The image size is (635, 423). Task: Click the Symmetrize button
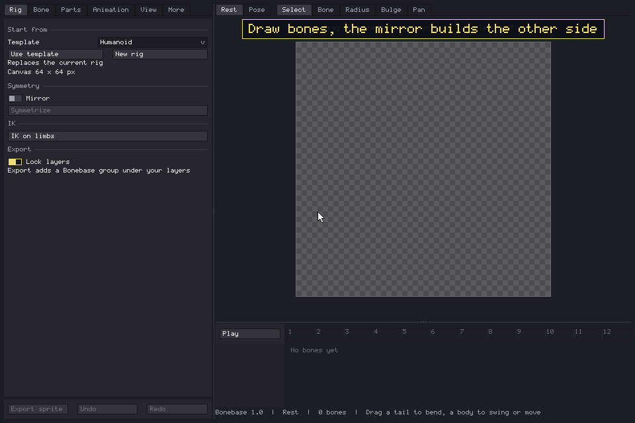pos(108,110)
